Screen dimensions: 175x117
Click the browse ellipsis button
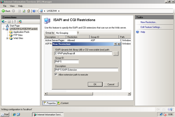click(116, 54)
